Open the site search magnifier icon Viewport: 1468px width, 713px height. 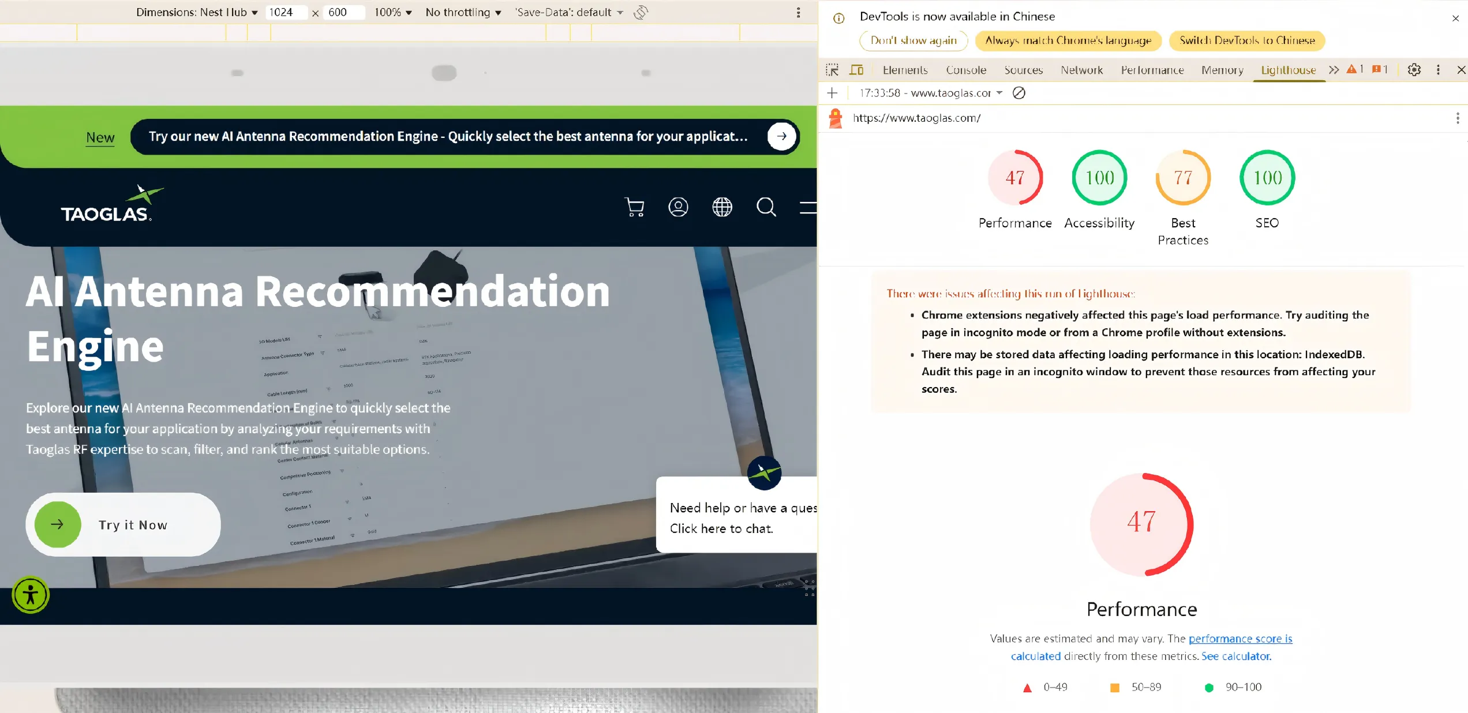[x=766, y=207]
